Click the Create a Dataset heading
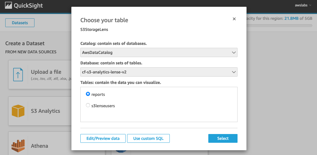The width and height of the screenshot is (317, 155). point(25,43)
